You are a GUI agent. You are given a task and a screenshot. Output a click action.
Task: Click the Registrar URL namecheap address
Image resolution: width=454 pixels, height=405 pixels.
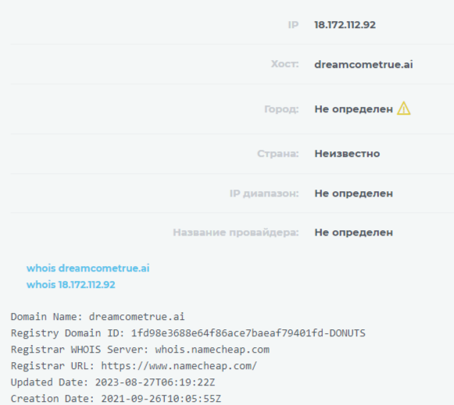(x=179, y=366)
